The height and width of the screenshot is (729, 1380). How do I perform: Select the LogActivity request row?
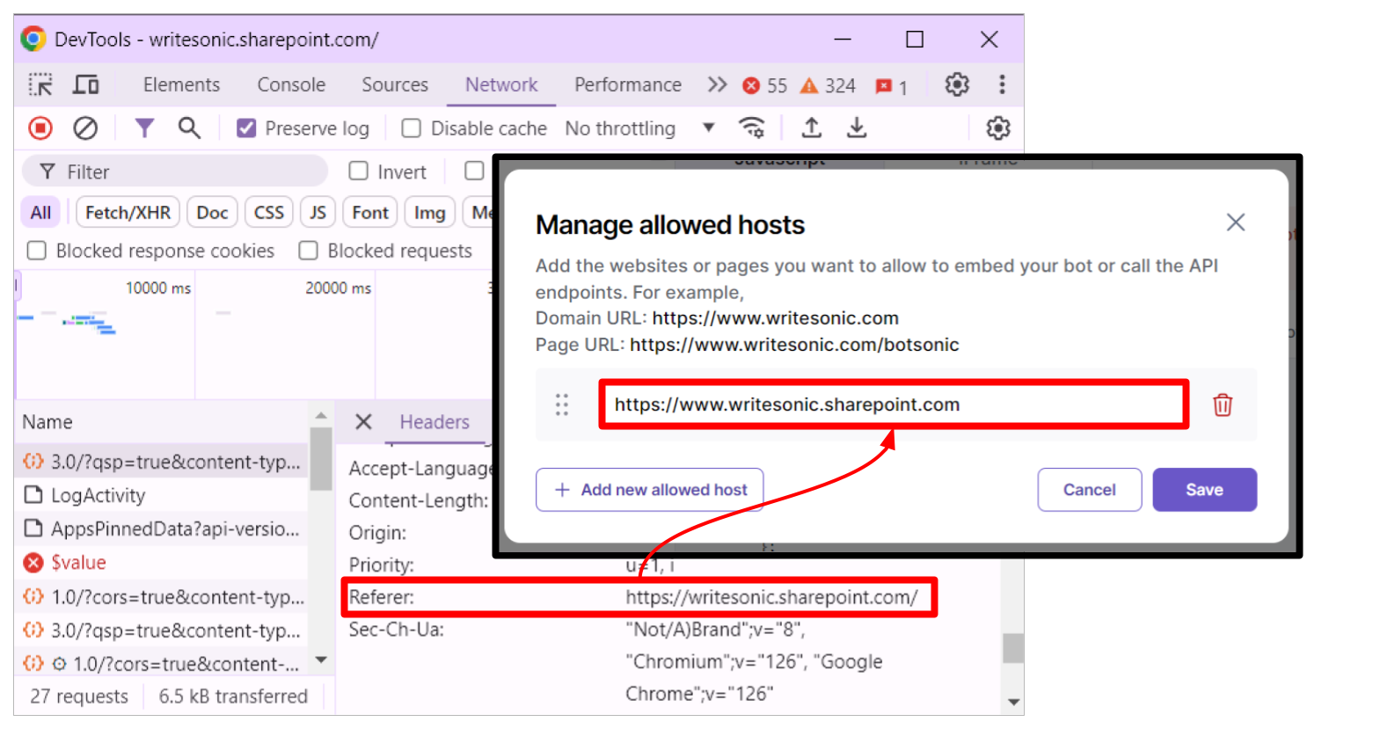point(163,495)
